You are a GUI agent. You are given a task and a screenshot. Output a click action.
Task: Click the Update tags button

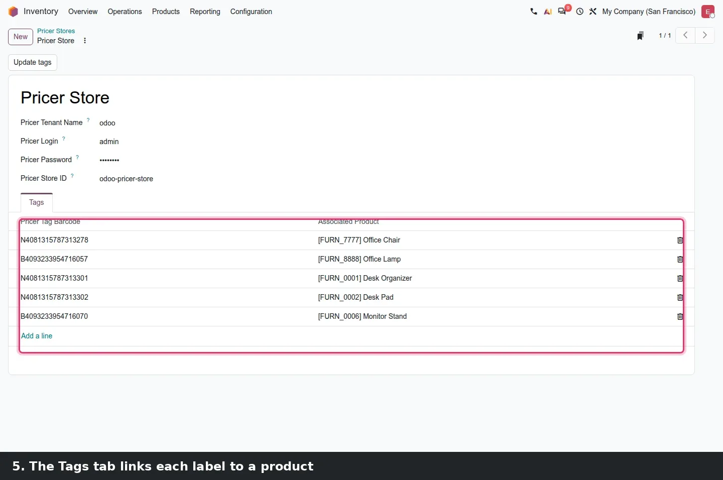coord(33,62)
